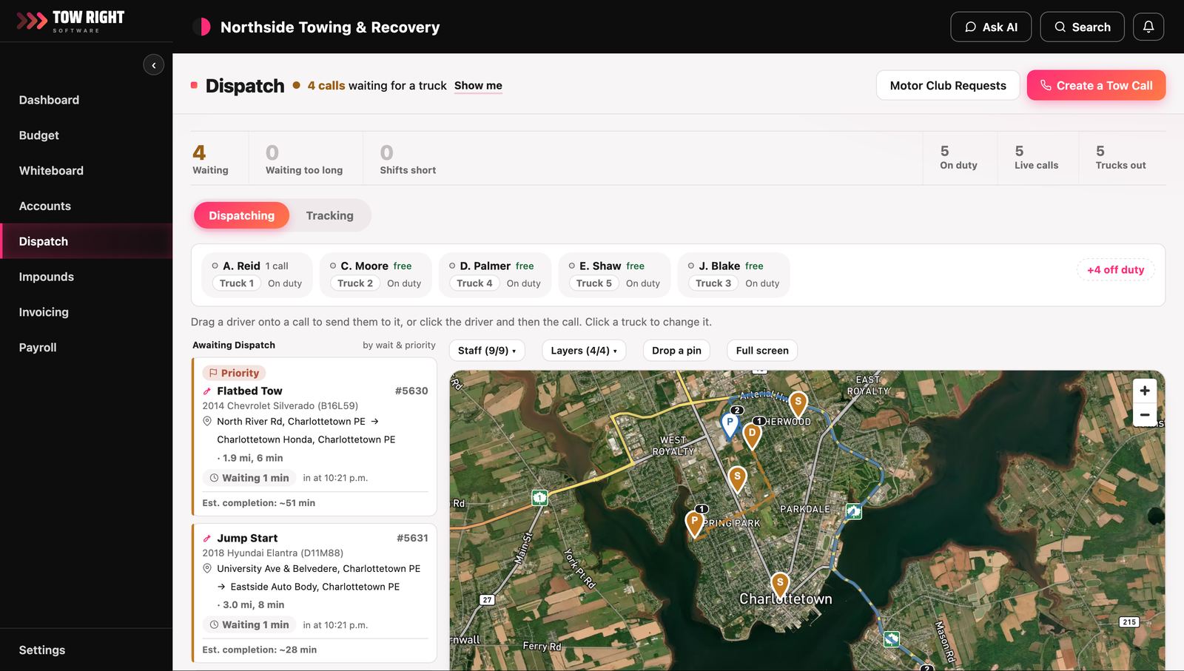Select driver A. Reid card
The height and width of the screenshot is (671, 1184).
(x=257, y=274)
